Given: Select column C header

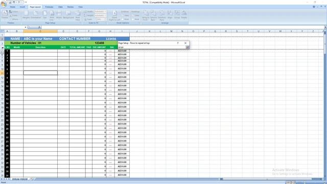Looking at the screenshot, I should tap(40, 31).
